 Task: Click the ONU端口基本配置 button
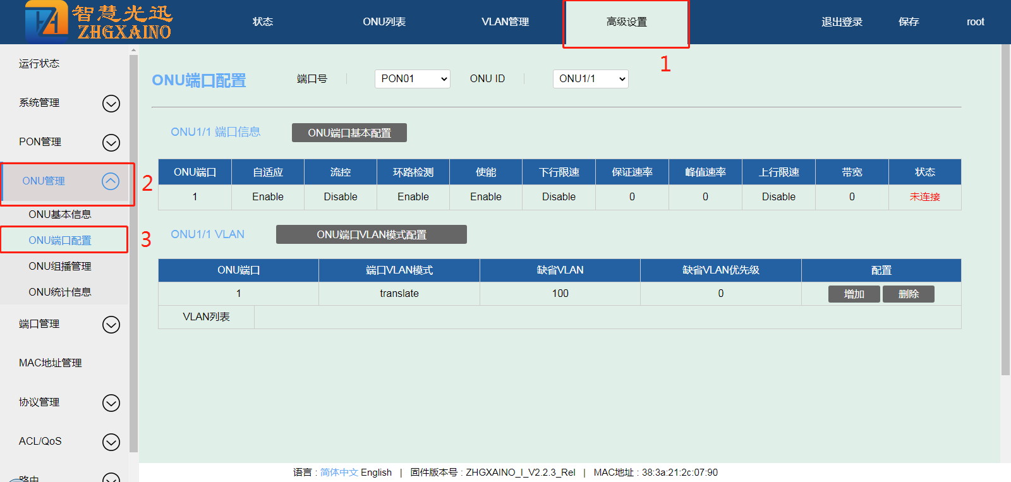tap(349, 133)
